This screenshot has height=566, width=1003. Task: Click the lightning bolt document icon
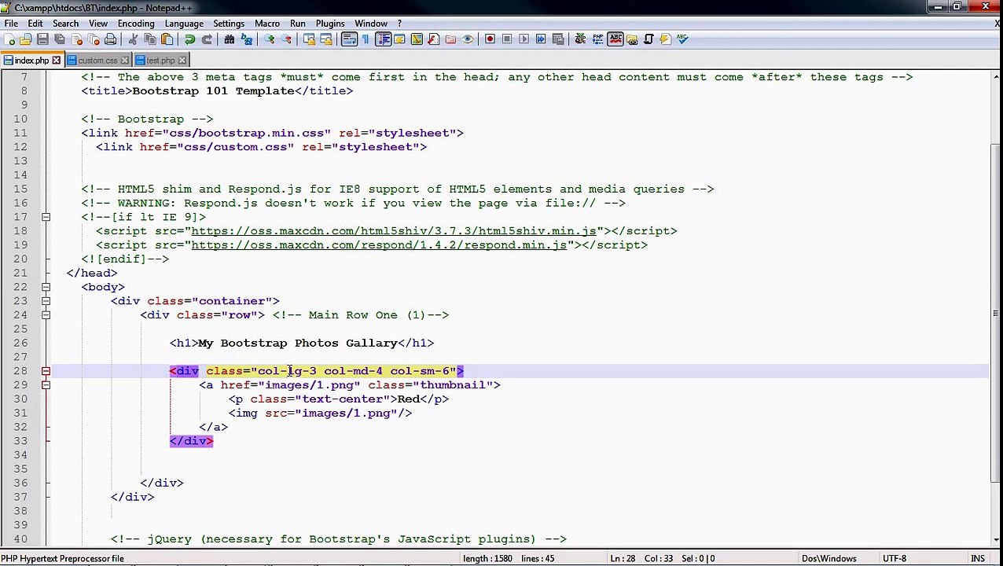click(665, 39)
